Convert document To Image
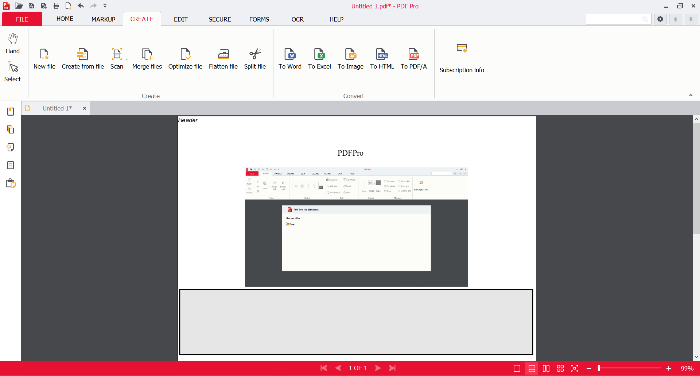Screen dimensions: 700x376 (x=350, y=59)
